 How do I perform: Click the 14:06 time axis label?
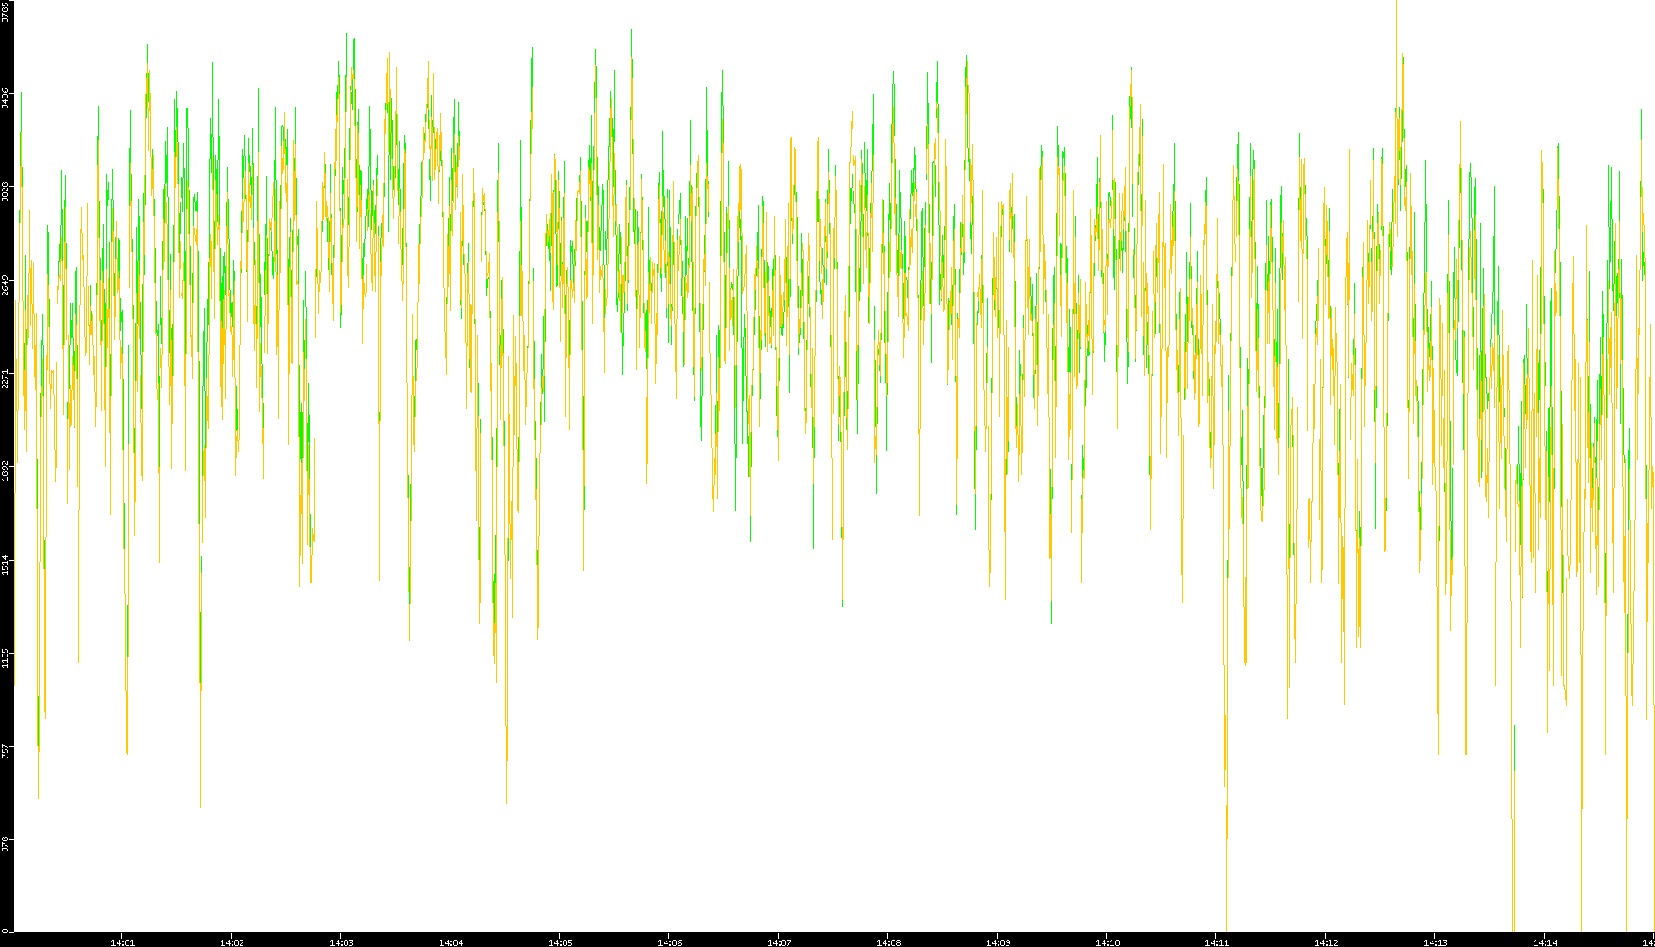[669, 942]
